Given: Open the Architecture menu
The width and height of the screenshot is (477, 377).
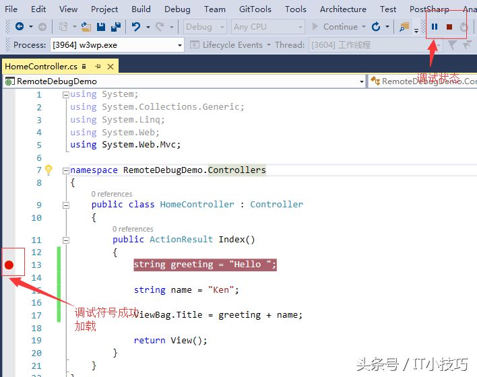Looking at the screenshot, I should pyautogui.click(x=343, y=9).
